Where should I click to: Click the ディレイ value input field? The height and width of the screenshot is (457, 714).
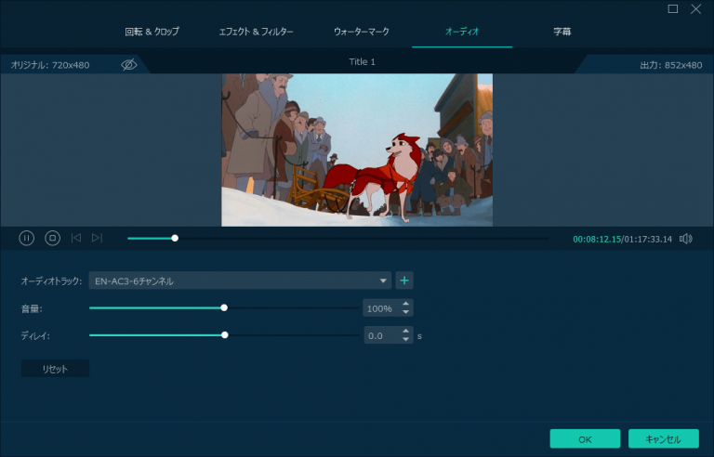pos(381,335)
